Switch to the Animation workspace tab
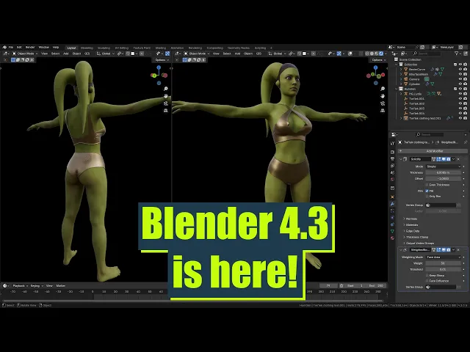 (x=177, y=48)
